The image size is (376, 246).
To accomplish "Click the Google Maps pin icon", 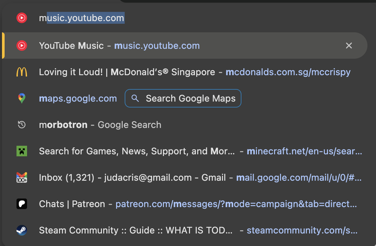I will 22,98.
